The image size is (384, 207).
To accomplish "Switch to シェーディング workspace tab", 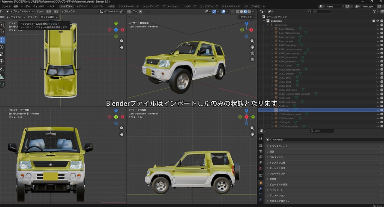I will pyautogui.click(x=151, y=6).
